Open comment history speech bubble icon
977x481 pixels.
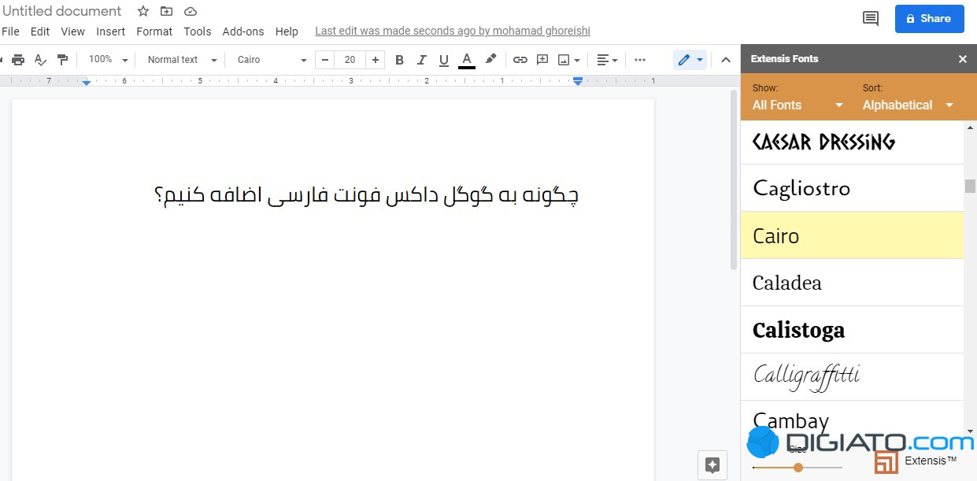pos(870,18)
